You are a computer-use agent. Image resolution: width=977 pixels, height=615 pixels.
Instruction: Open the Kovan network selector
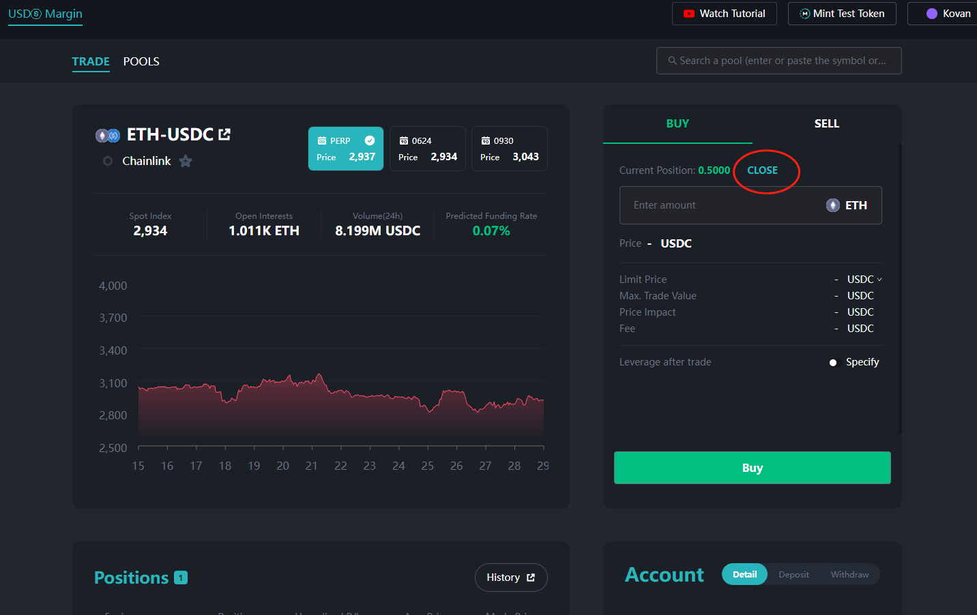(x=948, y=14)
